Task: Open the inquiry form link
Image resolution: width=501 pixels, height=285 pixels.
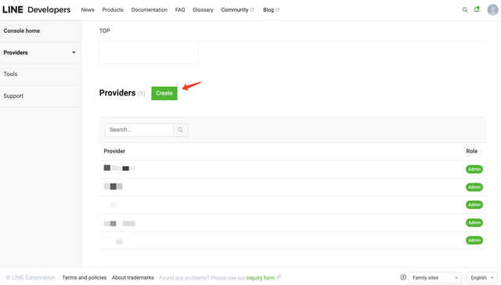Action: coord(261,278)
